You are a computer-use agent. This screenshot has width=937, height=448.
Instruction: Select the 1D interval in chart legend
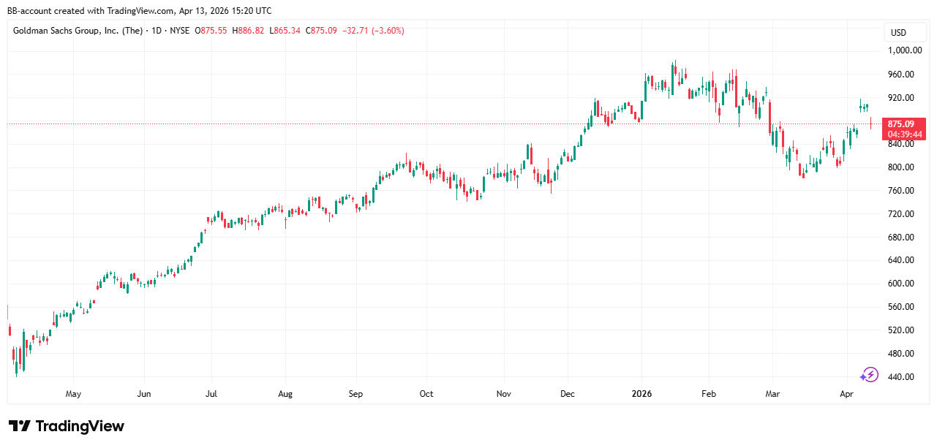click(x=157, y=31)
